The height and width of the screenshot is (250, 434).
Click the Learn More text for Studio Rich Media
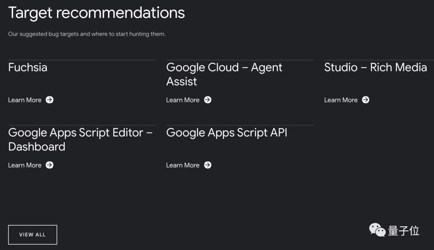[x=341, y=100]
